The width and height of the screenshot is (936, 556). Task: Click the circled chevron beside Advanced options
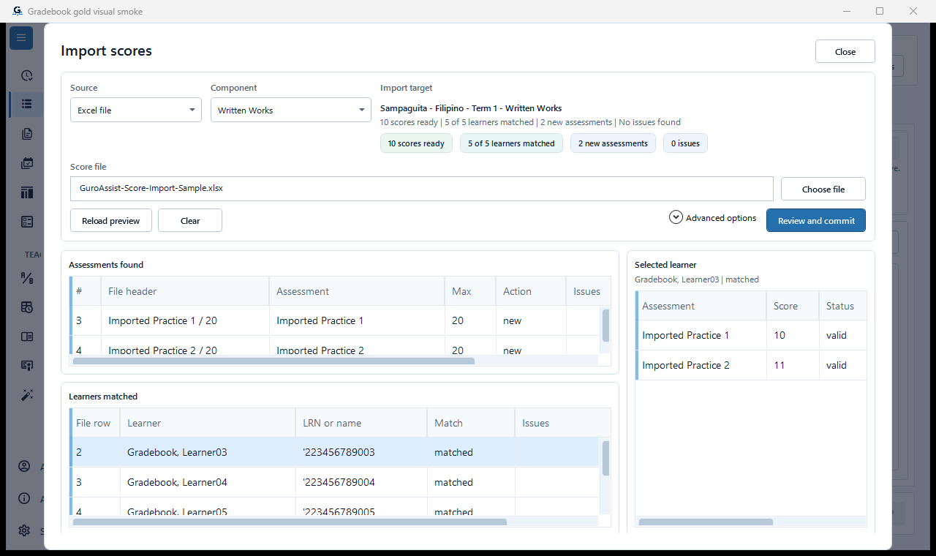click(x=676, y=217)
